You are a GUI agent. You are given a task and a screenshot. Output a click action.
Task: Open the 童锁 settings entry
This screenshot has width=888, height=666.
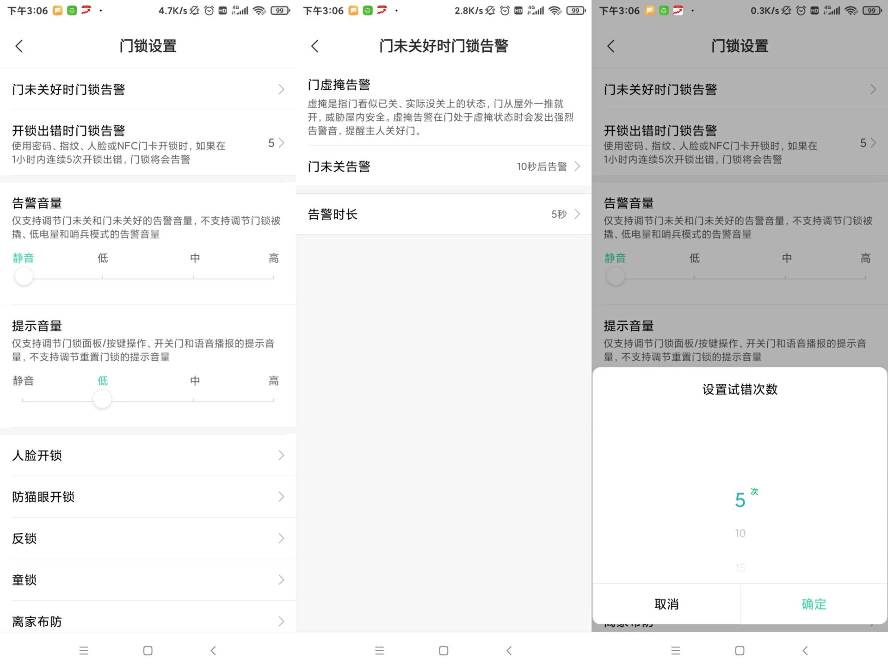click(148, 580)
